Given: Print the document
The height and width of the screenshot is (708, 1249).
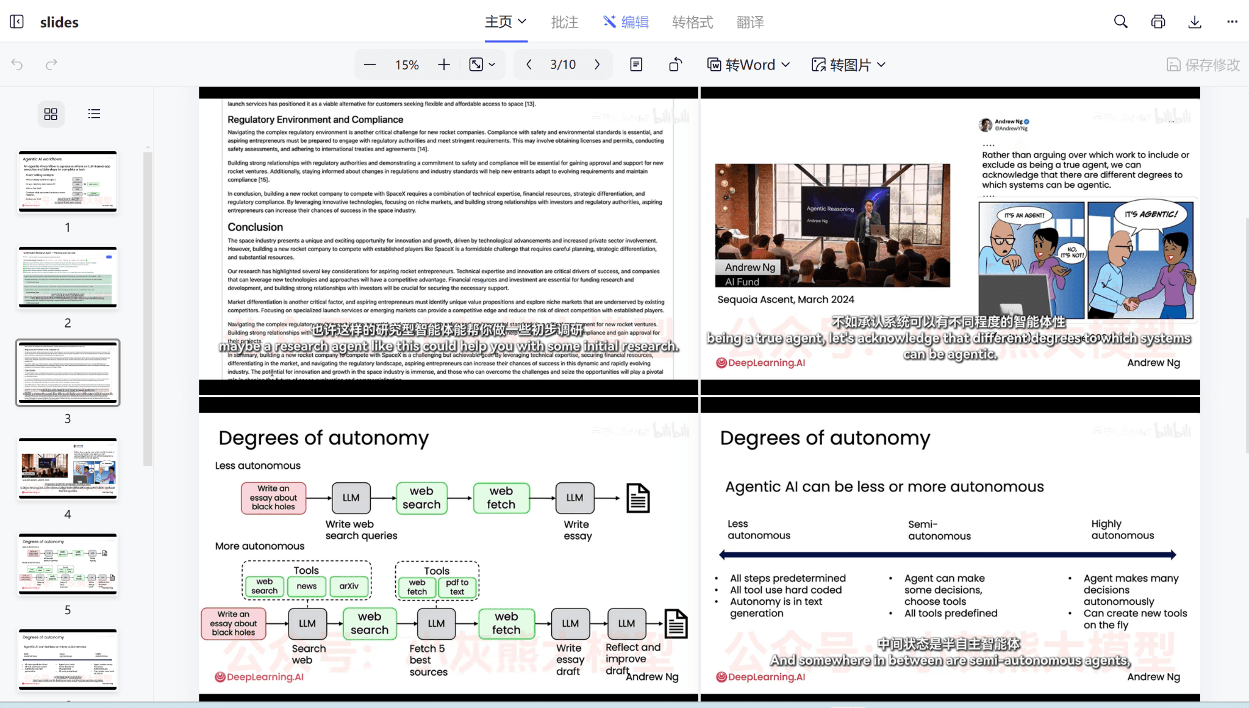Looking at the screenshot, I should coord(1158,22).
